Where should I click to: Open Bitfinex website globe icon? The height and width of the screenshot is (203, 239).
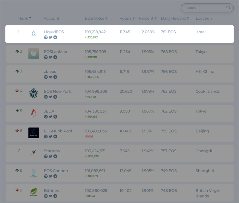46,196
